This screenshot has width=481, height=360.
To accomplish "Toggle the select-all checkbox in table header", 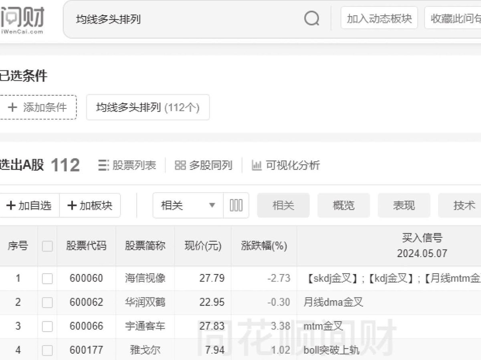I will [47, 246].
